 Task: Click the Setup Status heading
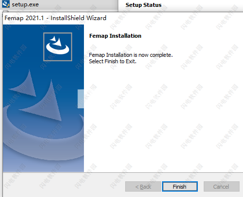pyautogui.click(x=143, y=5)
